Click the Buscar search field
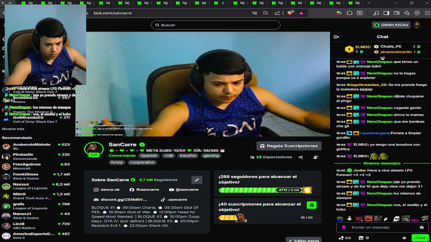This screenshot has width=431, height=242. click(x=215, y=25)
